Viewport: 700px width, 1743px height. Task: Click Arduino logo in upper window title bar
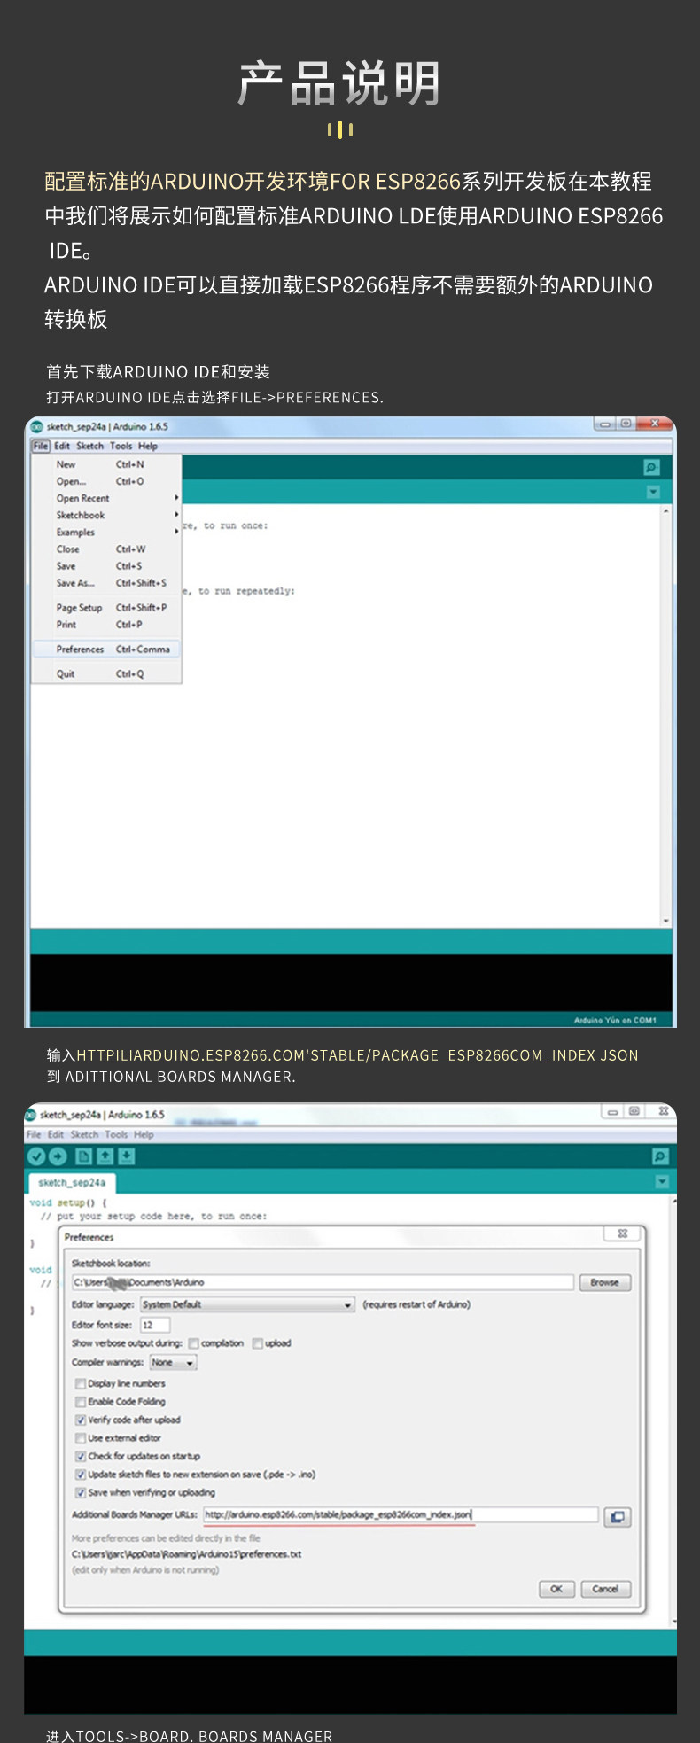(36, 426)
